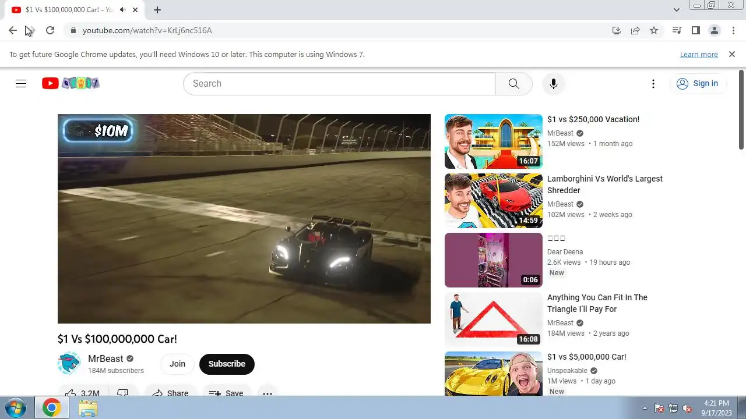This screenshot has width=746, height=419.
Task: Open the '$1 vs $5,000,000 Car!' title
Action: click(587, 357)
